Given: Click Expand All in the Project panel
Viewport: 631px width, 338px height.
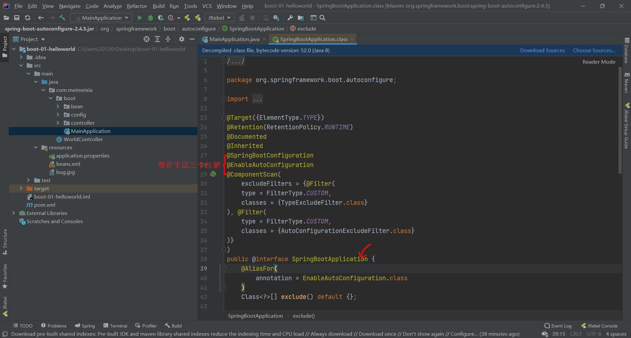Looking at the screenshot, I should [157, 39].
